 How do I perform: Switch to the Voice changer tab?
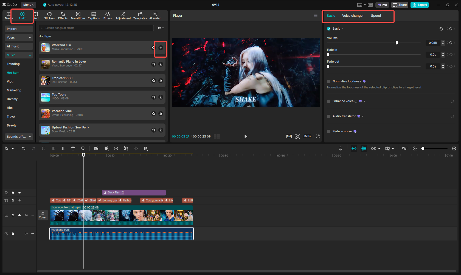coord(353,16)
